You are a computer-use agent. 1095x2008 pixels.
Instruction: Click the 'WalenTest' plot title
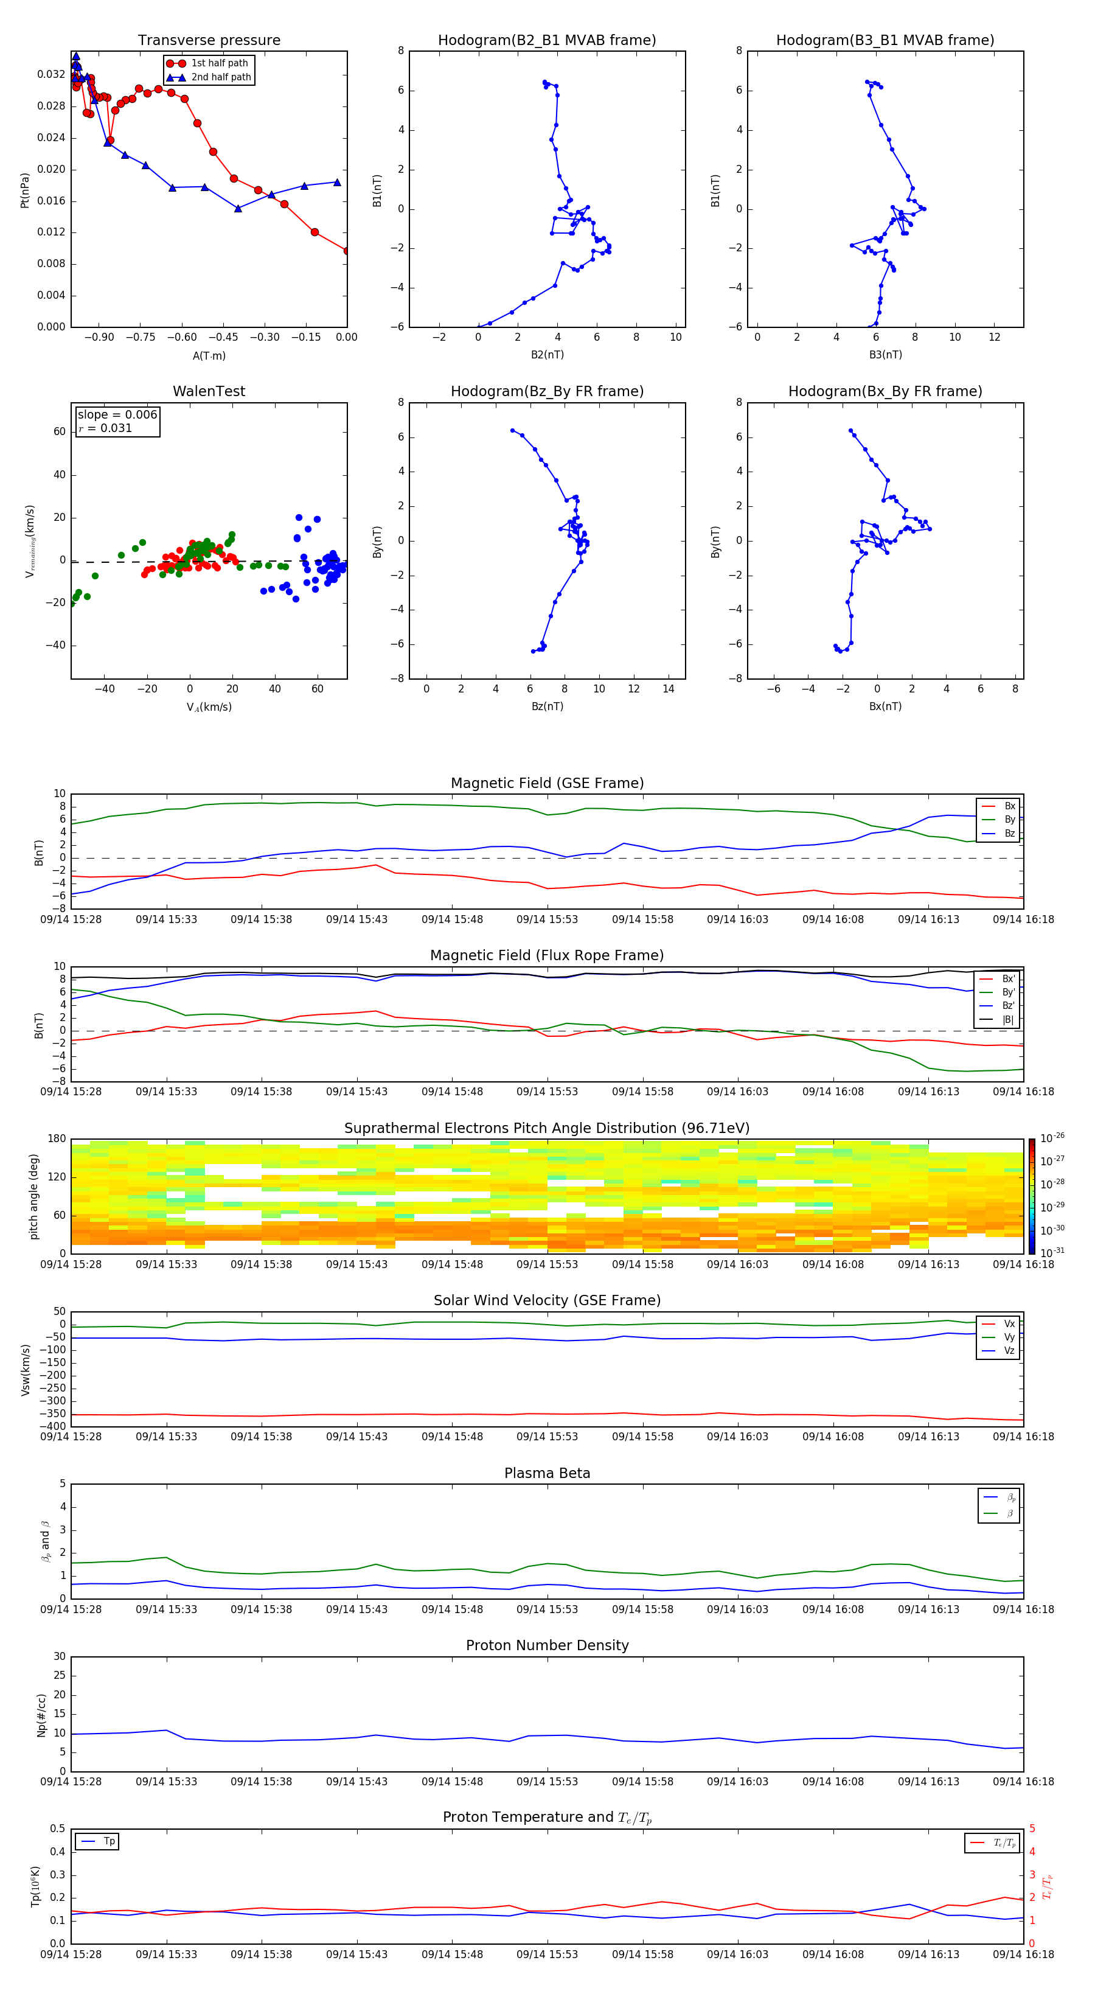click(x=209, y=391)
